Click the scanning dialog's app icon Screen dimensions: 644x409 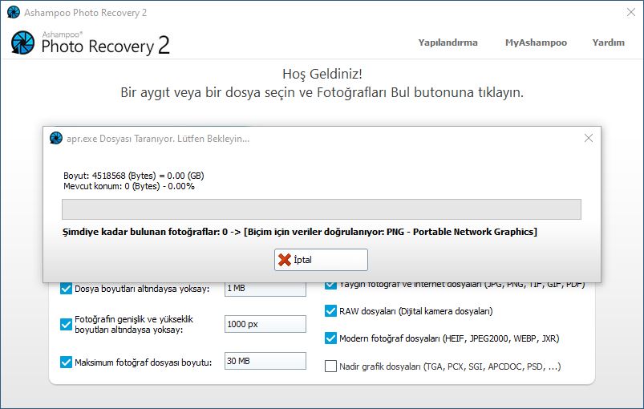56,139
